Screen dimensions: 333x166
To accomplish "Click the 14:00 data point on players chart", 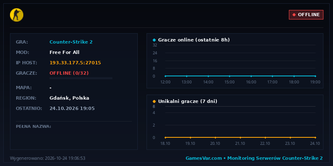I will click(x=208, y=76).
